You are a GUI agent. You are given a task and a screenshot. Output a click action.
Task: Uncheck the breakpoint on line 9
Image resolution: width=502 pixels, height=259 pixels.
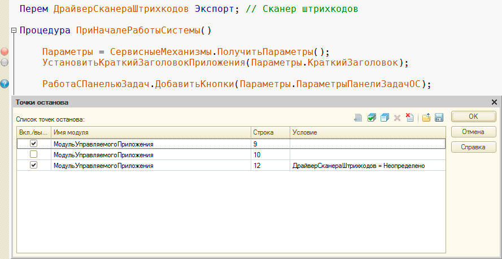(33, 144)
